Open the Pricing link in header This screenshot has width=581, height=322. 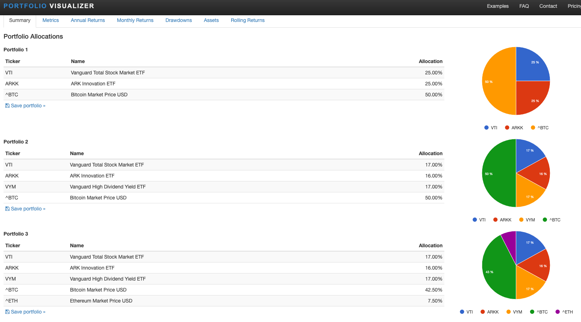pos(574,6)
